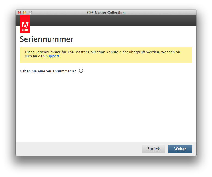The width and height of the screenshot is (212, 177).
Task: Click the red Adobe logo
Action: [25, 24]
